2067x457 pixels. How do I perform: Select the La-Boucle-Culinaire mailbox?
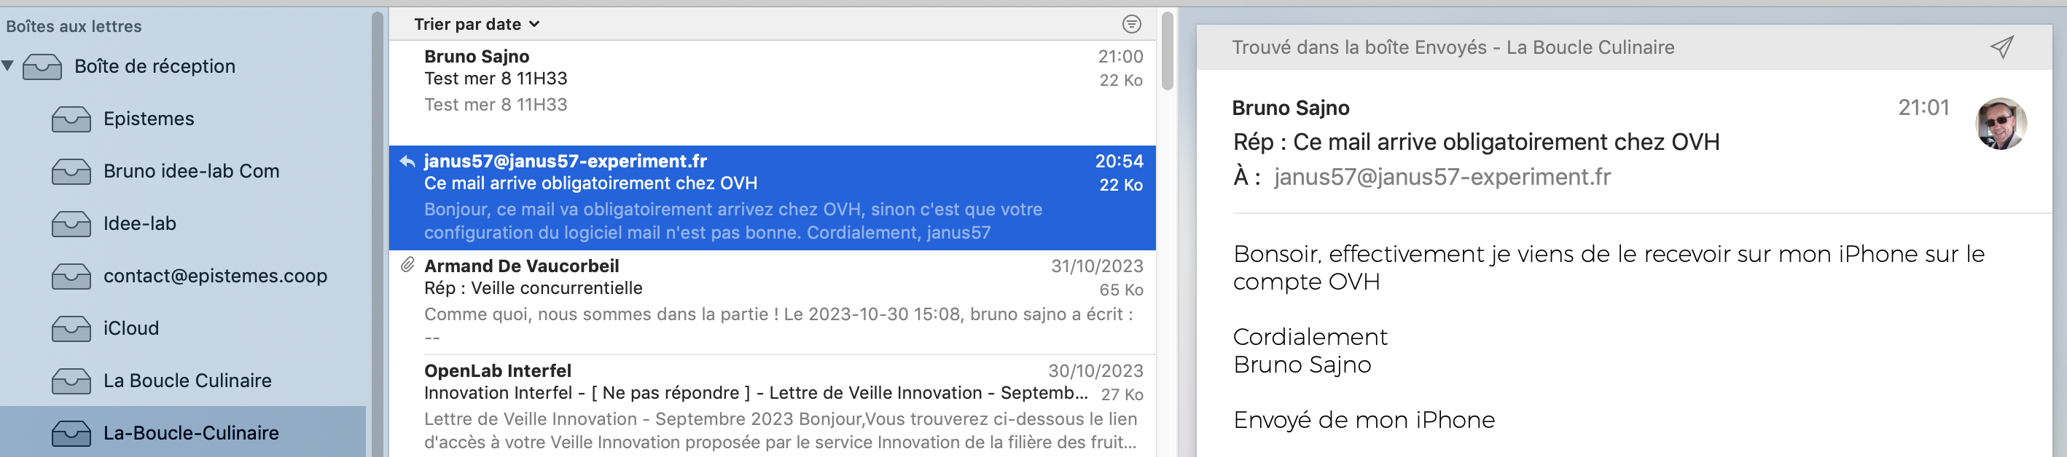[190, 433]
